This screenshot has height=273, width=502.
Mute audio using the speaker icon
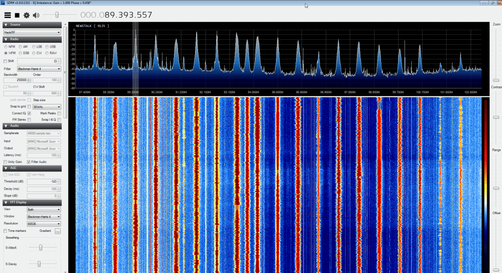pyautogui.click(x=36, y=15)
